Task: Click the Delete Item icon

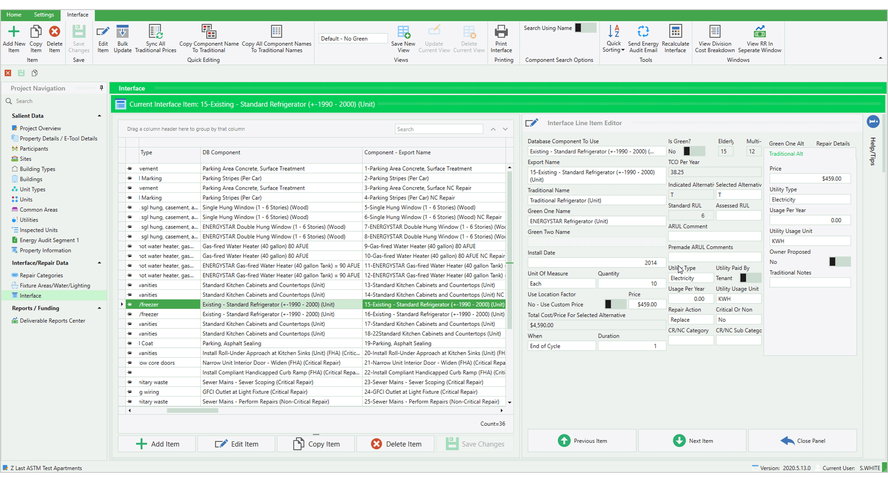Action: (54, 39)
